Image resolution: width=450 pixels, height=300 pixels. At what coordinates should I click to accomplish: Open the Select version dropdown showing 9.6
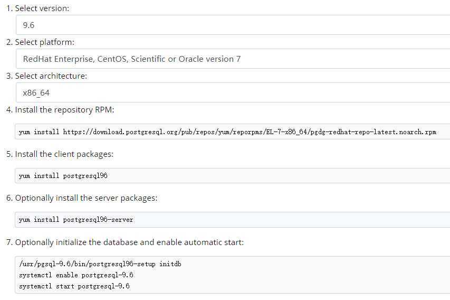click(x=232, y=25)
